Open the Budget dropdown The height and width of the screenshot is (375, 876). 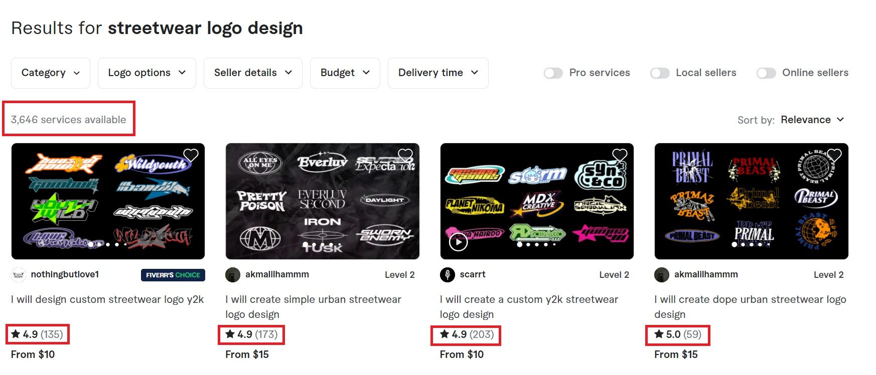click(345, 73)
